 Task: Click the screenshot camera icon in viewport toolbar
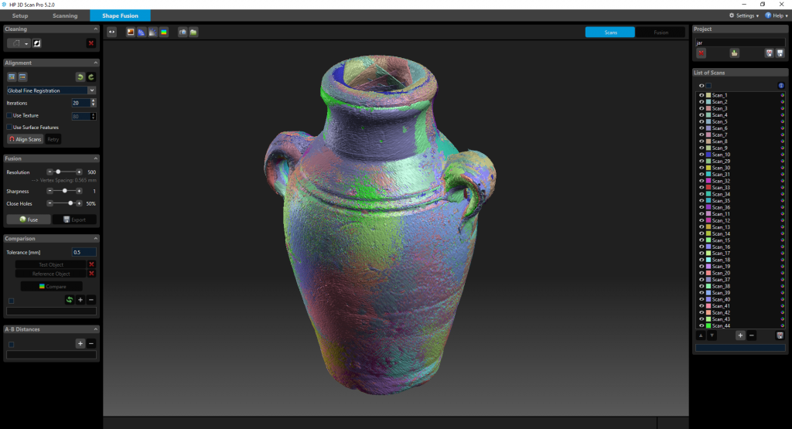tap(183, 32)
